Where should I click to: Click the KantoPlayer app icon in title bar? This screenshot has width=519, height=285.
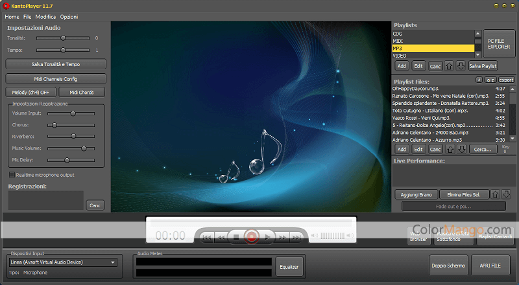(6, 6)
